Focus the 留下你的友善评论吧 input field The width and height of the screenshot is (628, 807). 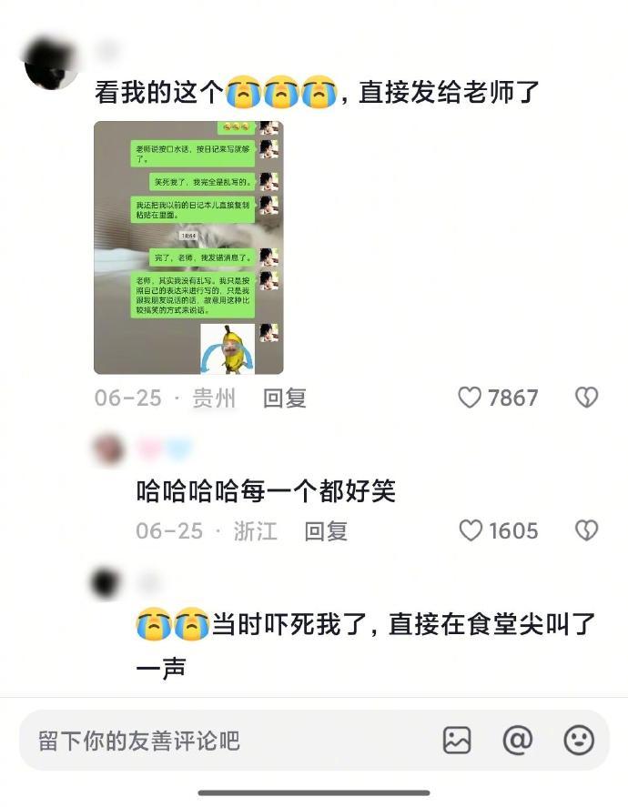232,741
